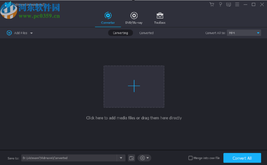Image resolution: width=267 pixels, height=165 pixels.
Task: Open the Convert All to MP4 dropdown
Action: [244, 33]
